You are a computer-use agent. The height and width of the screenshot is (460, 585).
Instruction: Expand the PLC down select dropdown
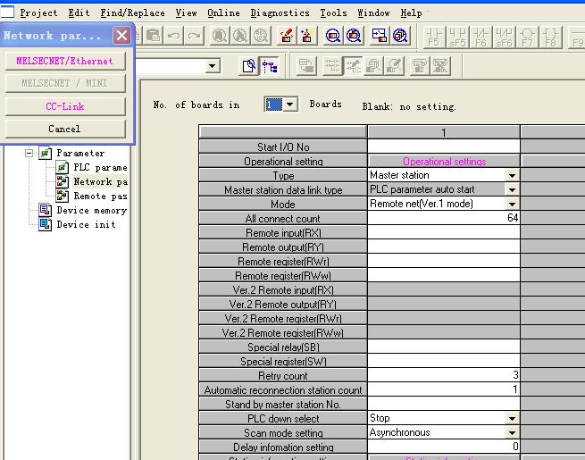pos(512,419)
